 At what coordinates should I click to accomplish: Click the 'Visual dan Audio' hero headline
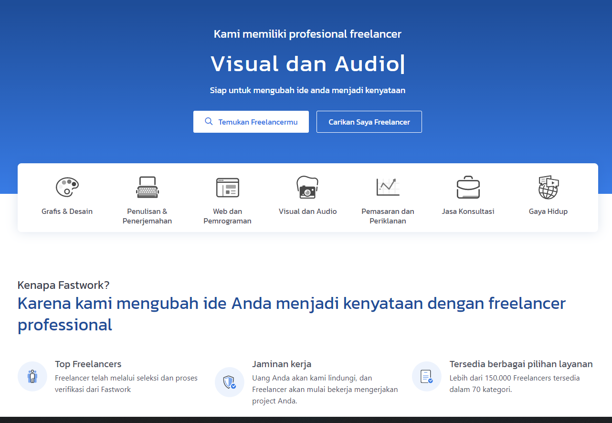pyautogui.click(x=306, y=63)
